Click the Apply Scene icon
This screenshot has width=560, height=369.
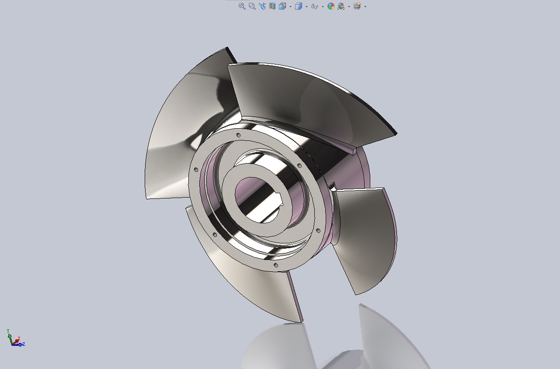(341, 6)
